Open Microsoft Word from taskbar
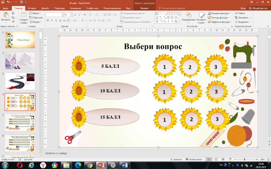Screen dimensions: 271x169 pos(125,165)
